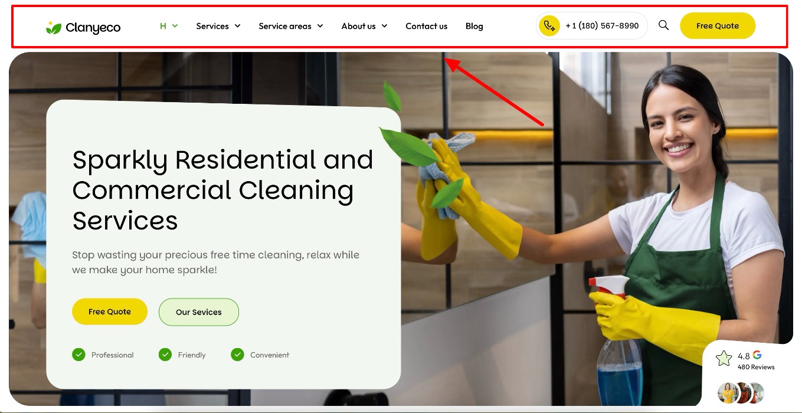Click the Our Sevices button
Viewport: 802px width, 413px height.
click(199, 312)
